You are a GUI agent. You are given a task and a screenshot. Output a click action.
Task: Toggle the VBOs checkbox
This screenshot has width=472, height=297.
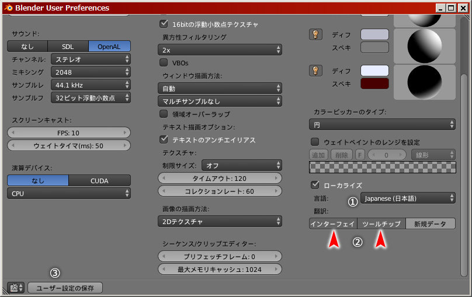pos(164,62)
